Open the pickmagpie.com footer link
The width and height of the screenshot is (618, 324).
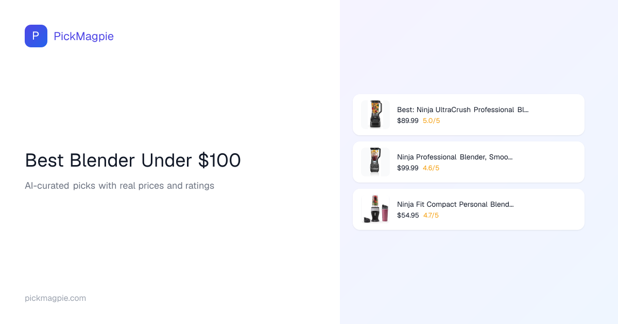(55, 298)
